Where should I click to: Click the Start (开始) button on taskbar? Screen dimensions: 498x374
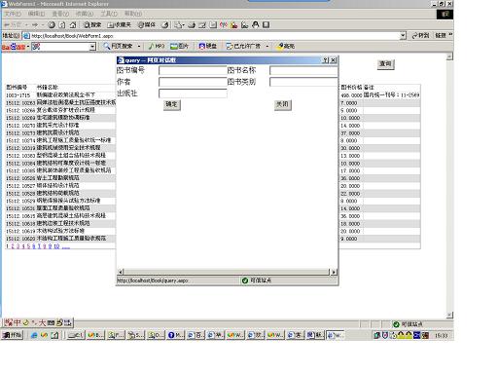(x=13, y=335)
